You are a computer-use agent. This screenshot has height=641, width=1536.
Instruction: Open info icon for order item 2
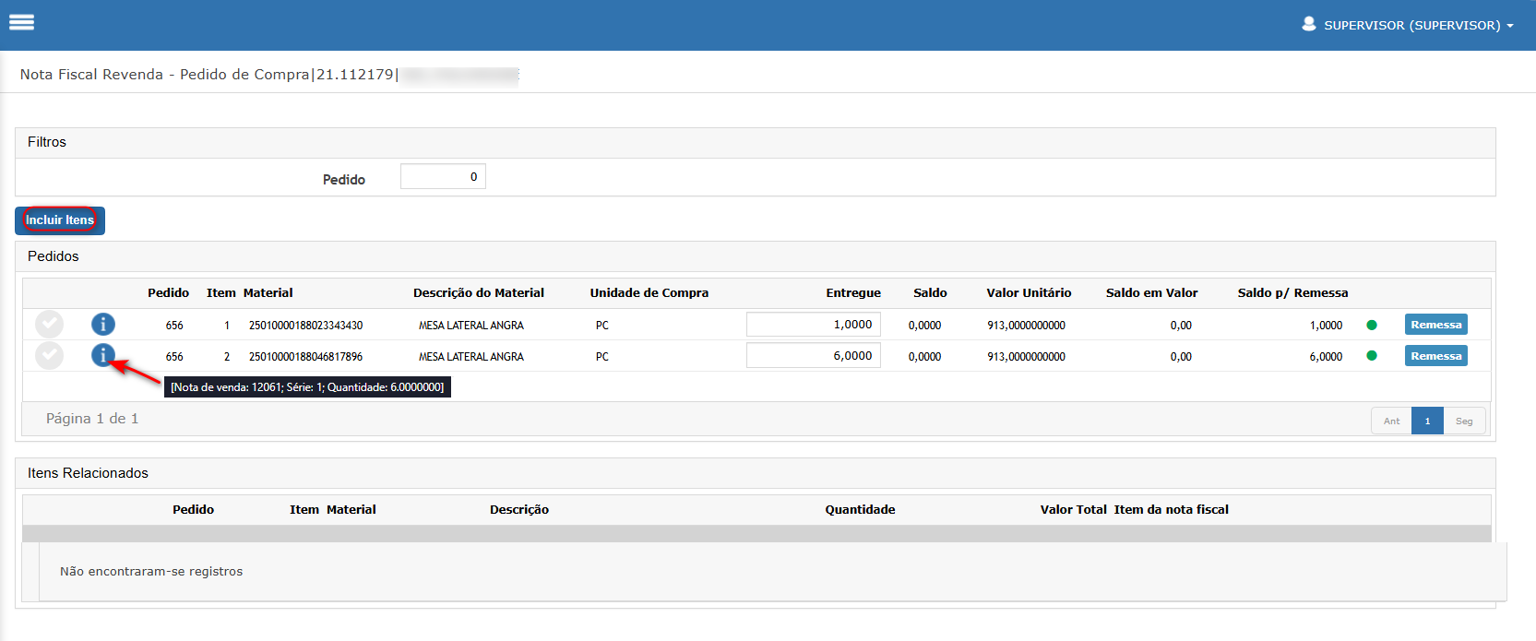(103, 355)
